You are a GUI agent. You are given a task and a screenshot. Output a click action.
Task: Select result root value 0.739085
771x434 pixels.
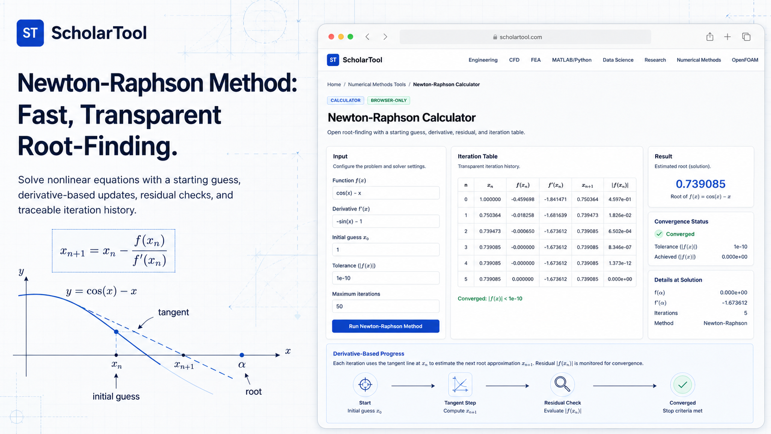click(700, 184)
